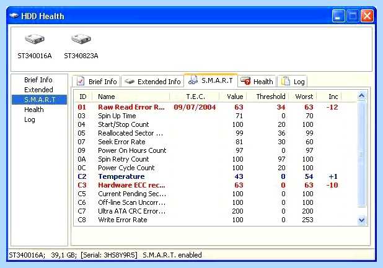Switch to the Log tab

pos(292,82)
